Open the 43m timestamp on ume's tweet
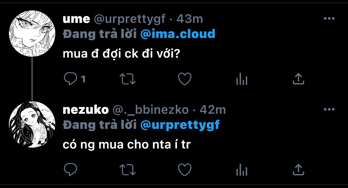 (190, 19)
